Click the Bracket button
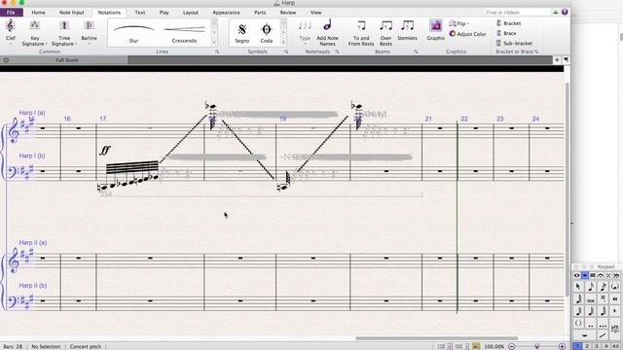Image resolution: width=623 pixels, height=350 pixels. [x=508, y=23]
